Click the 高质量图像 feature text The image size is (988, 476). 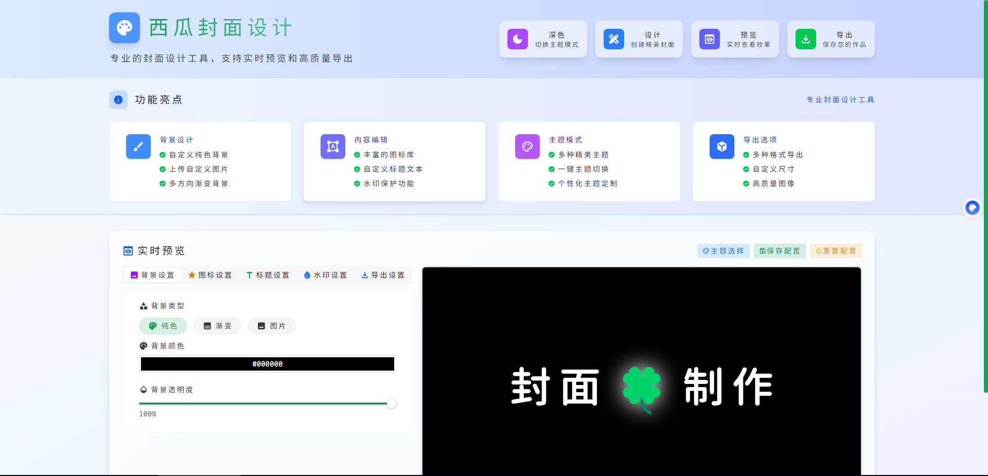[x=774, y=184]
